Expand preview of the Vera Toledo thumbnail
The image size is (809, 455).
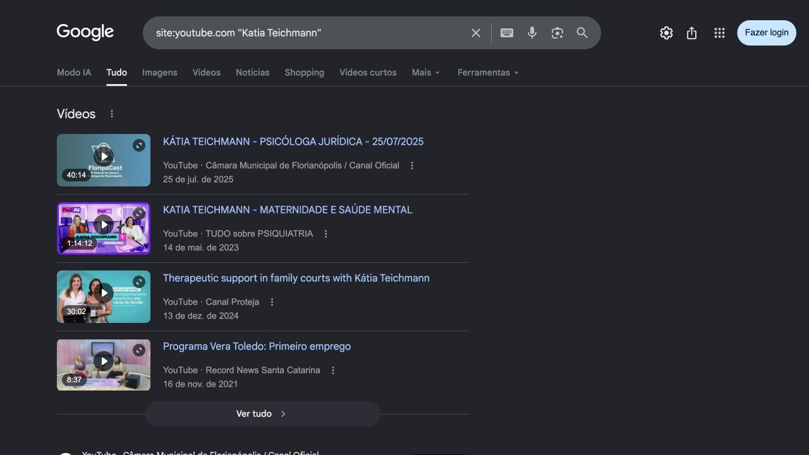click(x=139, y=350)
